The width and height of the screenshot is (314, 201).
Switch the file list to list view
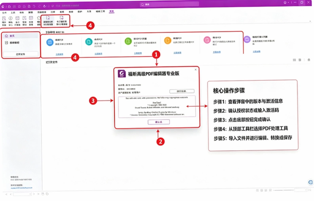point(294,60)
